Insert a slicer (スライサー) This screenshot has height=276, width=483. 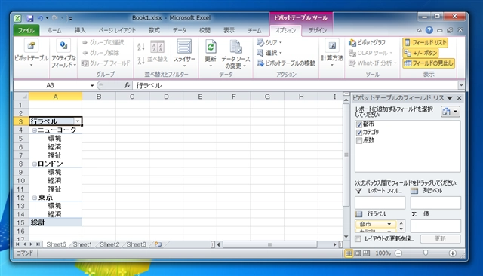coord(184,53)
